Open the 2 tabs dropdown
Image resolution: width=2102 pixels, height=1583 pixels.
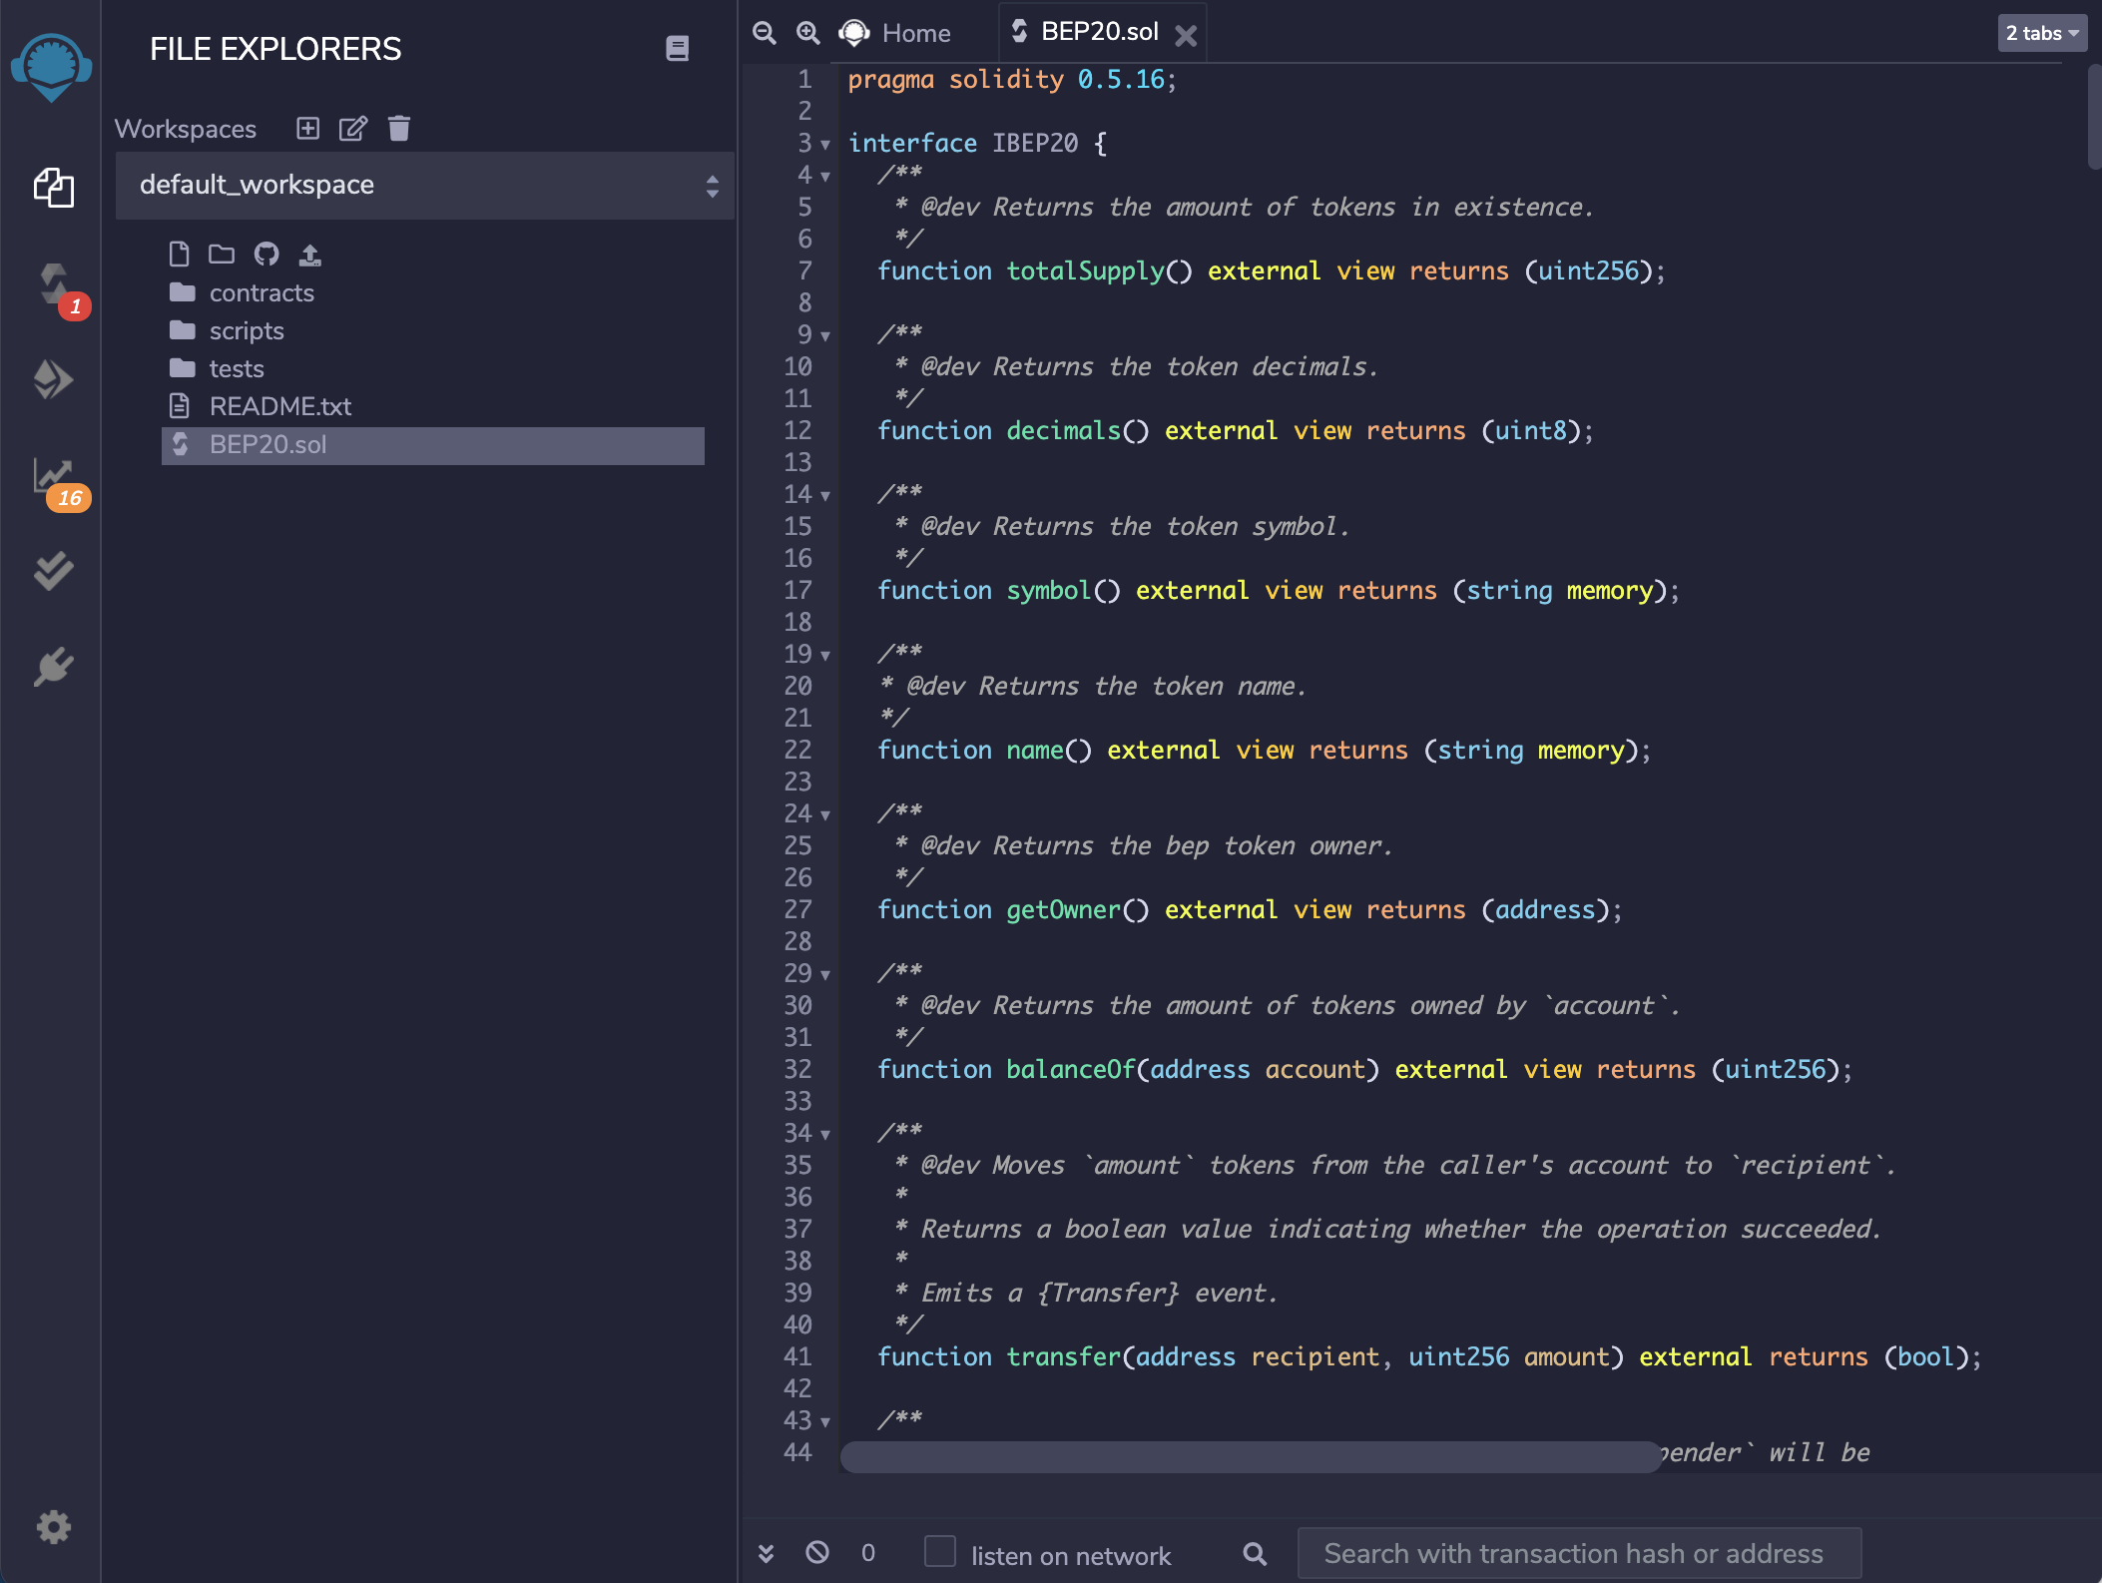(2042, 33)
